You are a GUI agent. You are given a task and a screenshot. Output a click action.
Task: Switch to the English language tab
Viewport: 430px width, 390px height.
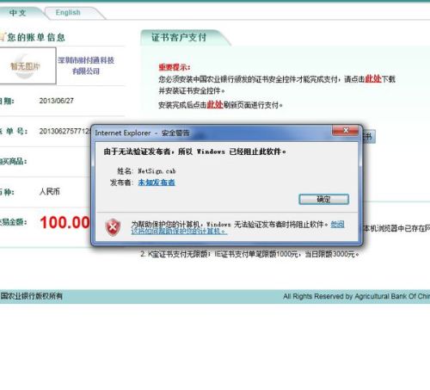tap(68, 13)
